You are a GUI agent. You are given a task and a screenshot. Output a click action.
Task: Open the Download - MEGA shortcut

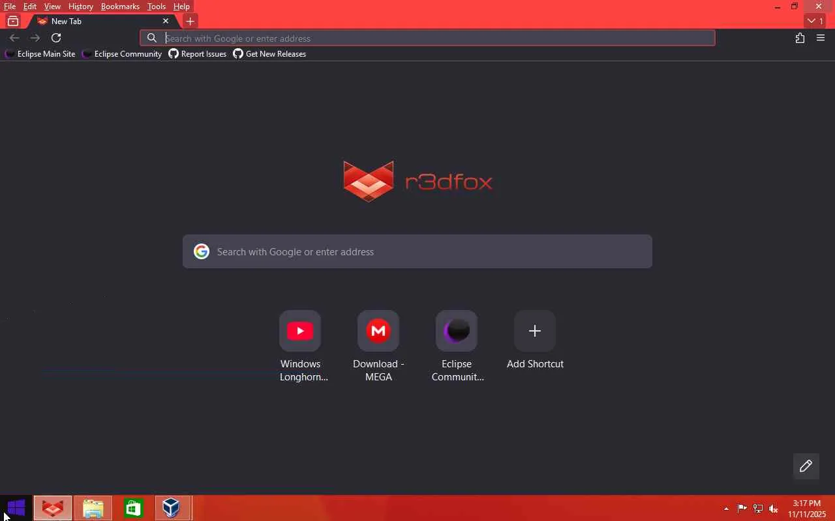coord(378,346)
